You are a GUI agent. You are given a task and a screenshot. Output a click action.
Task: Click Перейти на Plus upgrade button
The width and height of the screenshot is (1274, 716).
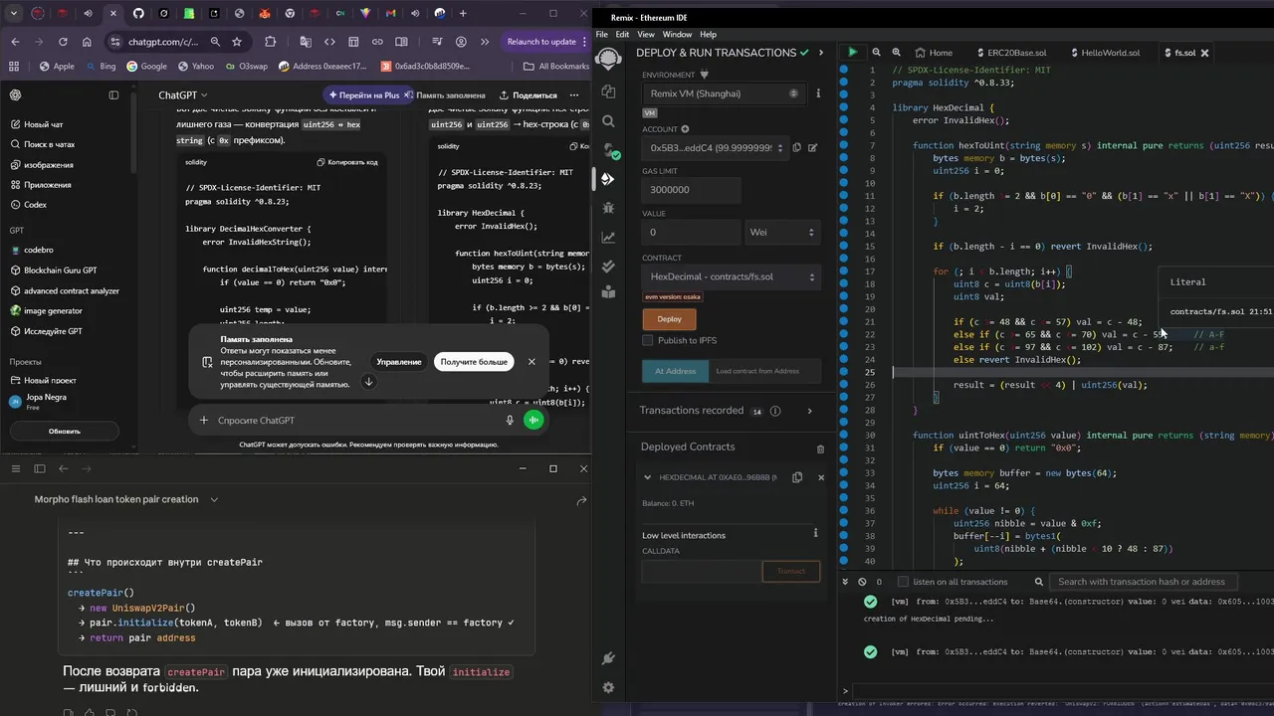[x=369, y=95]
